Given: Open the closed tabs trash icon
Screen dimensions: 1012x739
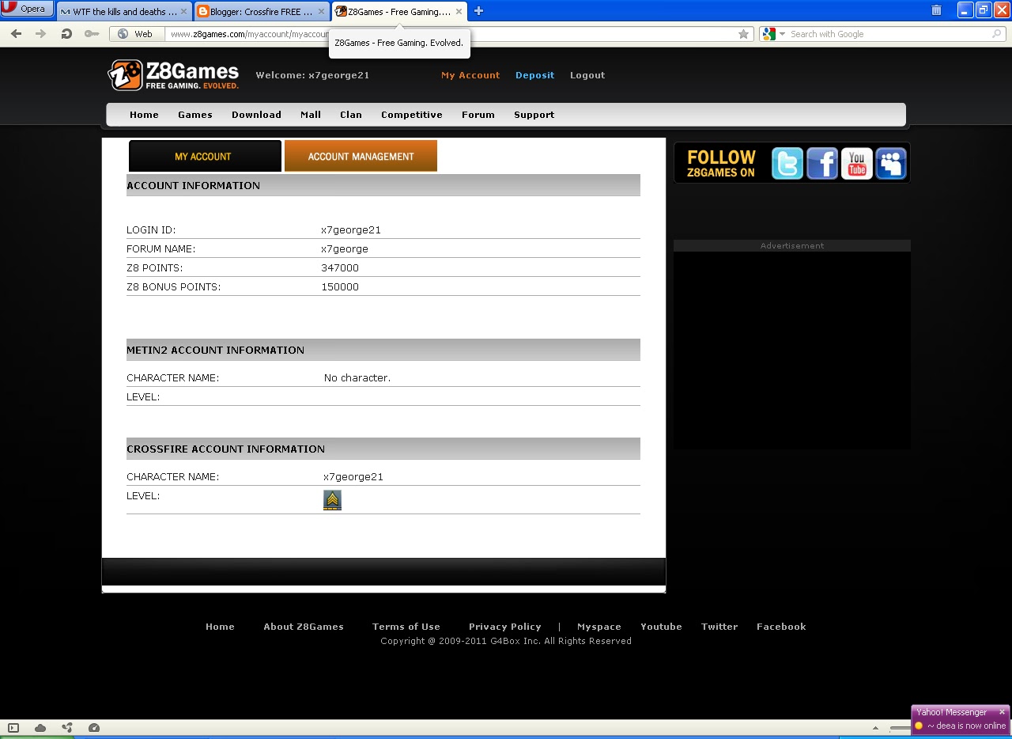Looking at the screenshot, I should pos(936,10).
